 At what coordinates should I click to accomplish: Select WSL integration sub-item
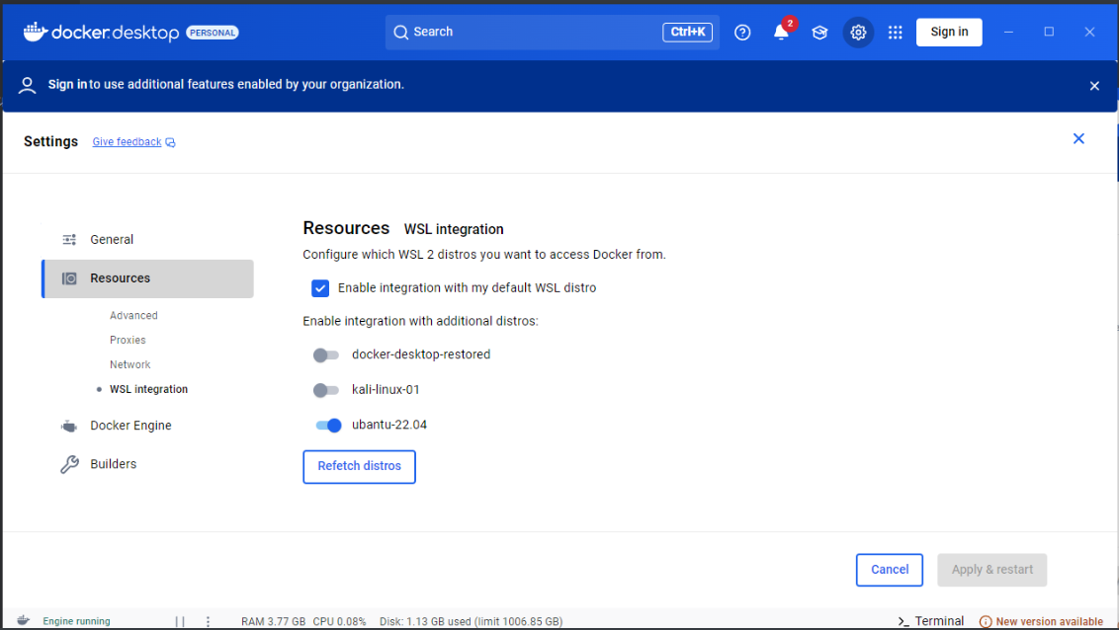pyautogui.click(x=148, y=389)
